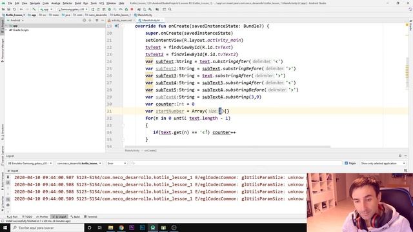Open File Explorer from the taskbar
Viewport: 413px width, 232px height.
(110, 227)
